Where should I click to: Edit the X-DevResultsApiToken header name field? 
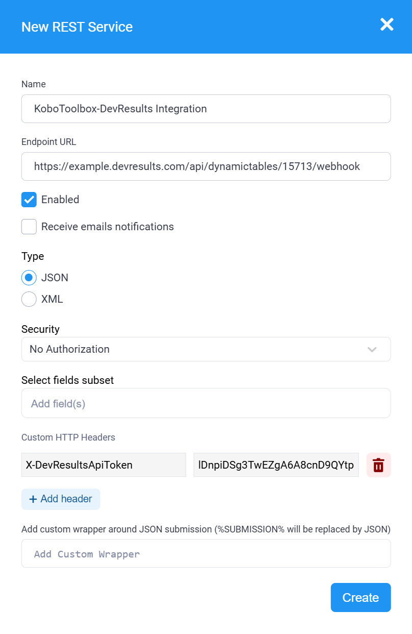(x=104, y=465)
